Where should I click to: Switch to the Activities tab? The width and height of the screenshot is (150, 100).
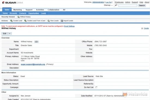coord(40,10)
